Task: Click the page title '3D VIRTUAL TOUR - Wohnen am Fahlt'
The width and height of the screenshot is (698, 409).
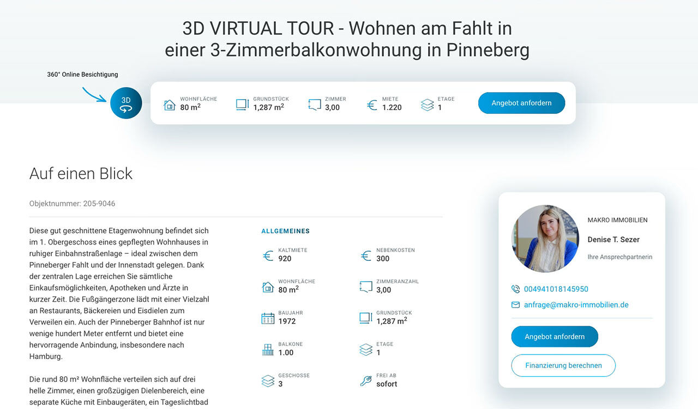Action: (x=347, y=39)
